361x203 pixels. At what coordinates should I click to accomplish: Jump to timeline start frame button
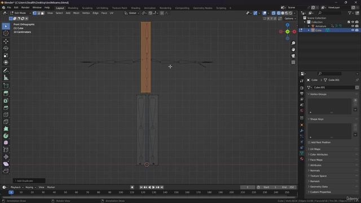click(x=141, y=187)
